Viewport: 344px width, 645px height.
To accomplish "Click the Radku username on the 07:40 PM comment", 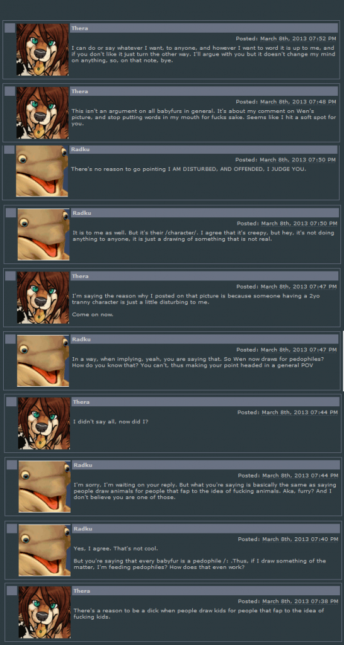I will click(83, 528).
